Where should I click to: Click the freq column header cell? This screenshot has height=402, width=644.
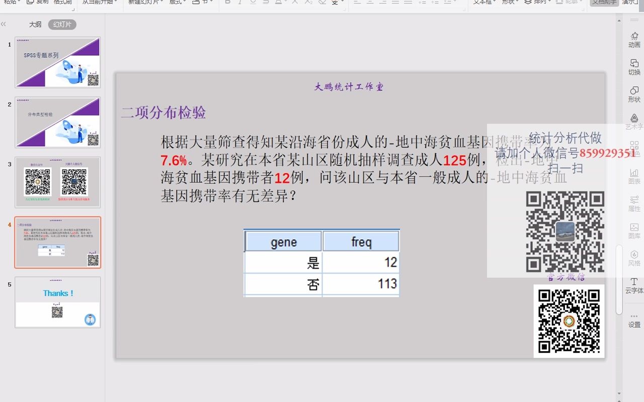pyautogui.click(x=361, y=242)
